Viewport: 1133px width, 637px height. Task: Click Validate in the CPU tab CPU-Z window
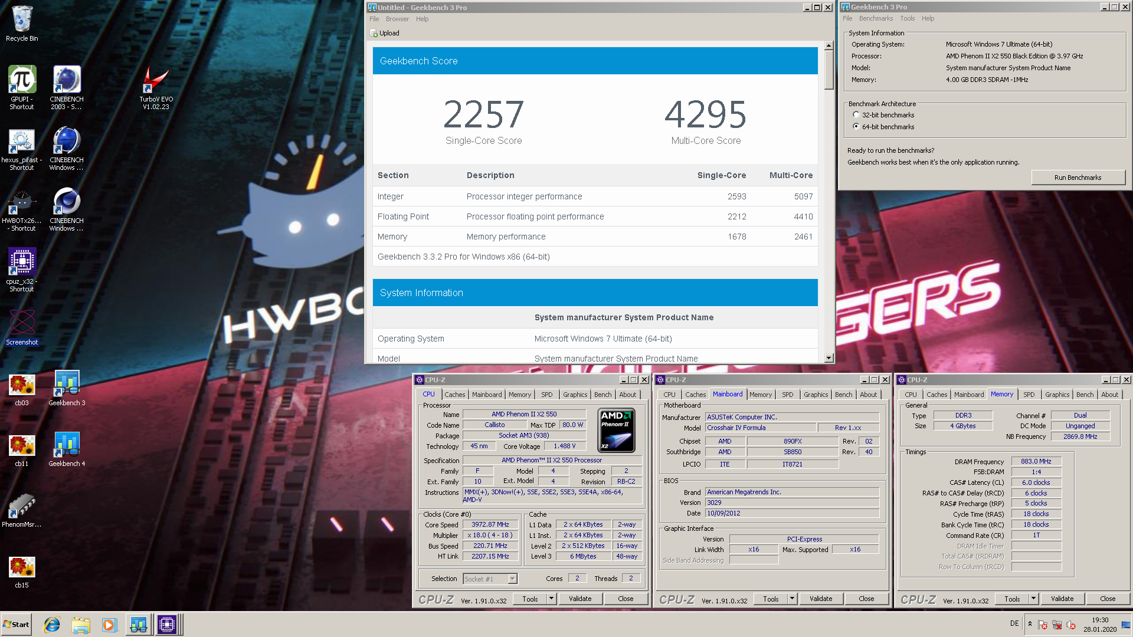click(579, 599)
